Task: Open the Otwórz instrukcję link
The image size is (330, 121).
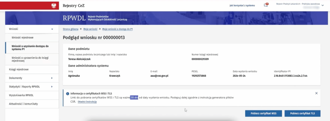Action: [87, 102]
